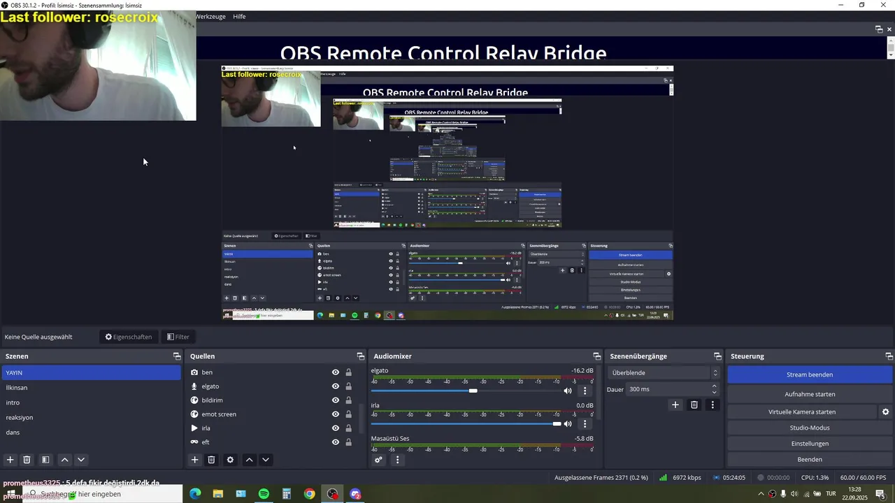Unlock the irla source

coord(348,428)
